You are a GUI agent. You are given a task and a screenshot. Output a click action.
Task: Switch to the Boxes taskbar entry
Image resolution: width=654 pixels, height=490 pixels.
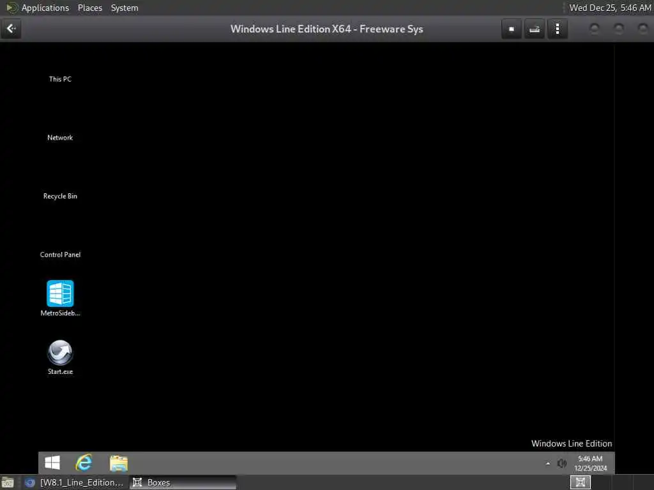(x=183, y=482)
